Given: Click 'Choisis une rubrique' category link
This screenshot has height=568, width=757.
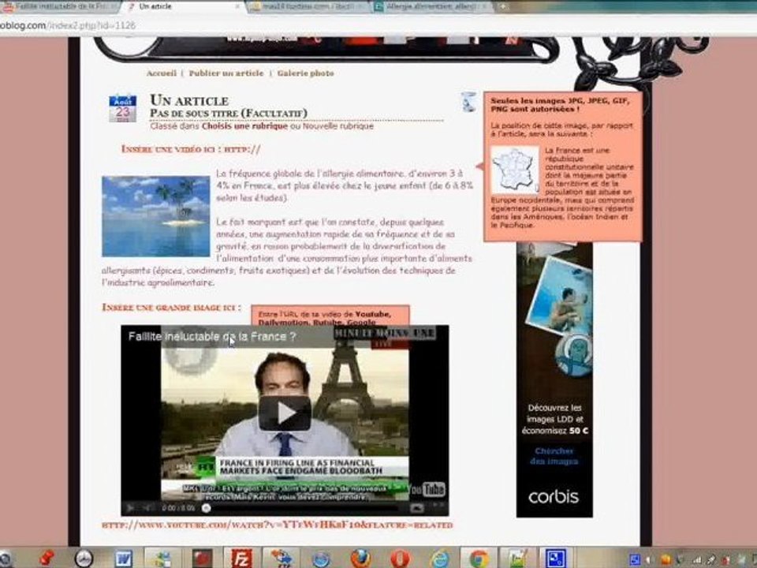Looking at the screenshot, I should (244, 126).
